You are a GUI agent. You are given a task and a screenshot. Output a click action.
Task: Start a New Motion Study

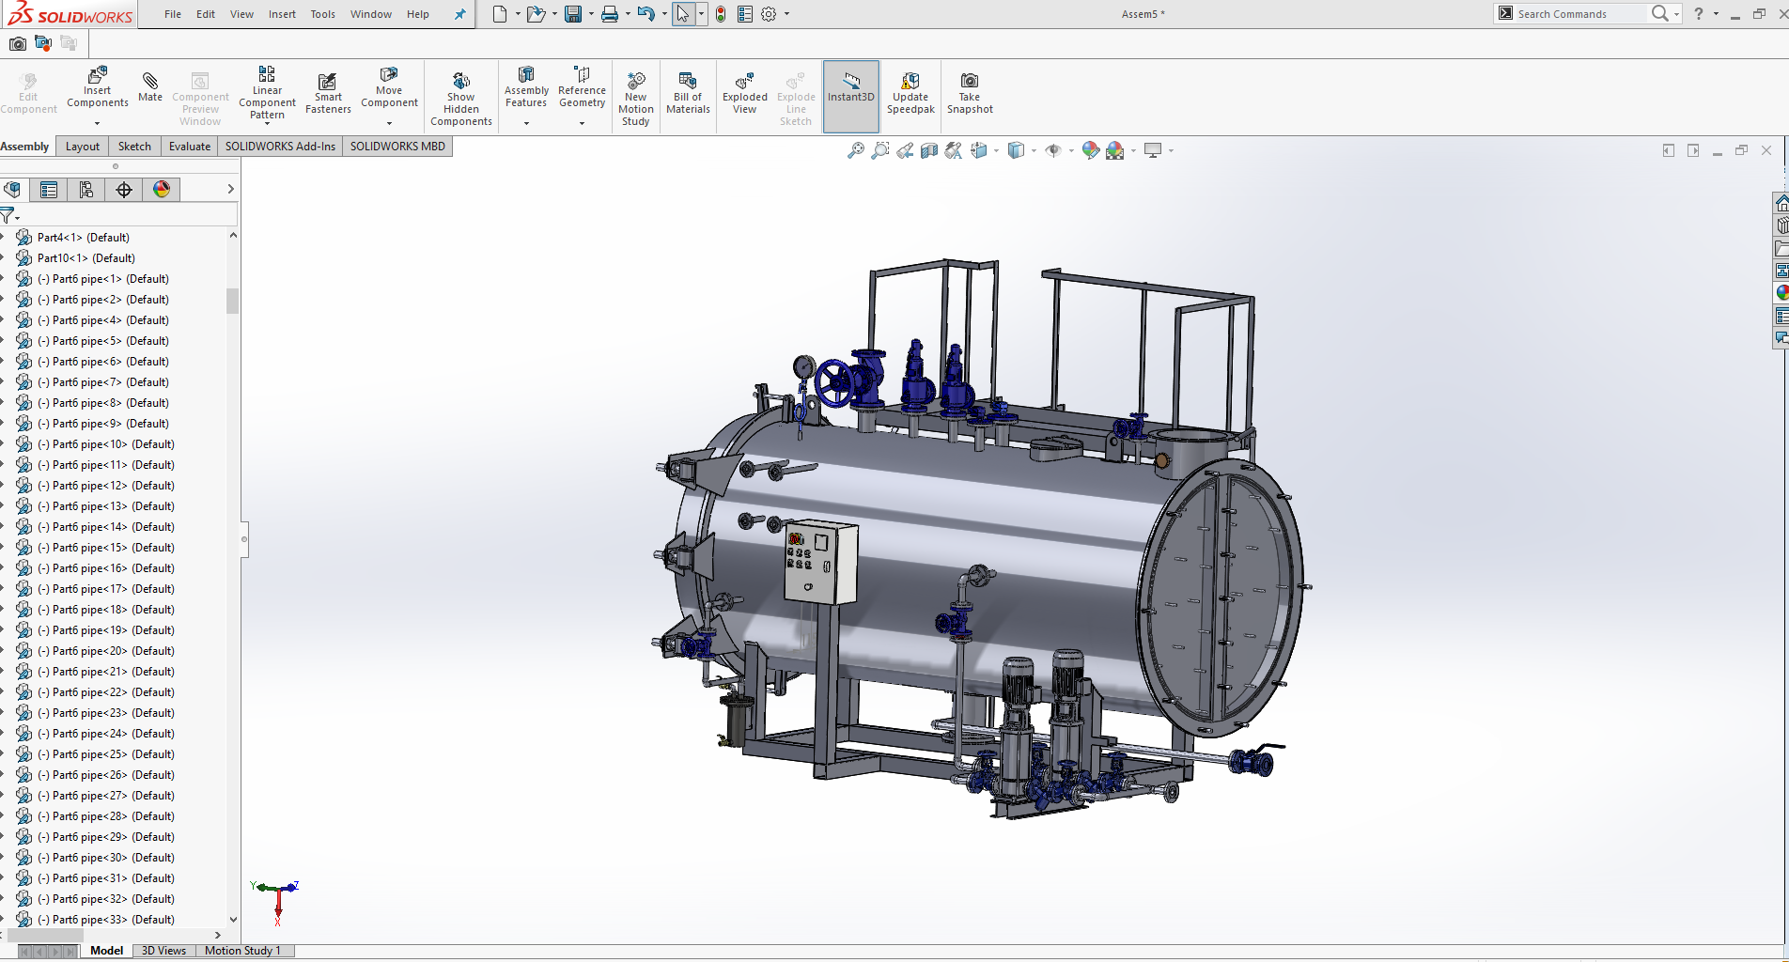[x=635, y=98]
